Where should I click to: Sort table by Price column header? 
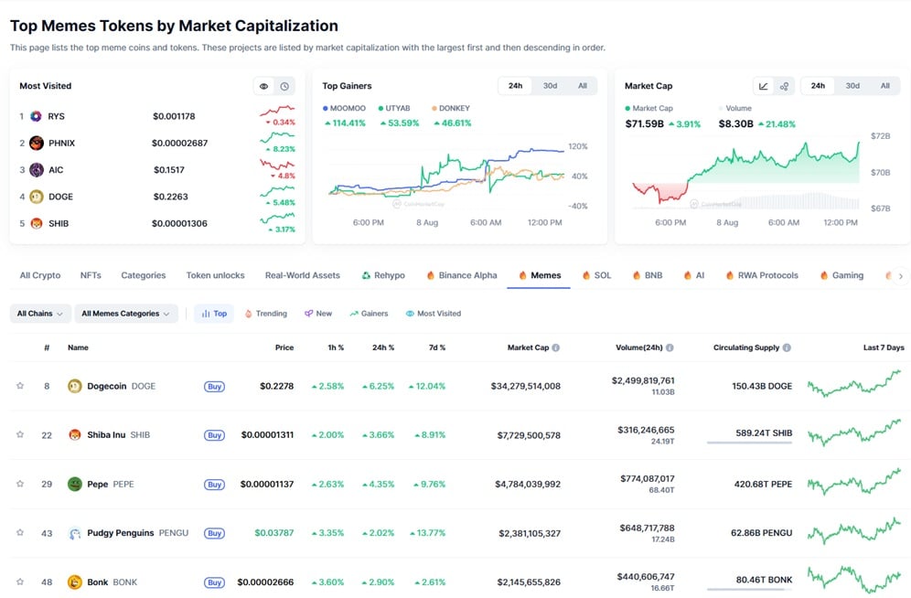pos(284,347)
